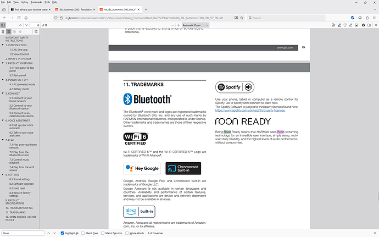379x237 pixels.
Task: Show document outline view
Action: (x=8, y=31)
